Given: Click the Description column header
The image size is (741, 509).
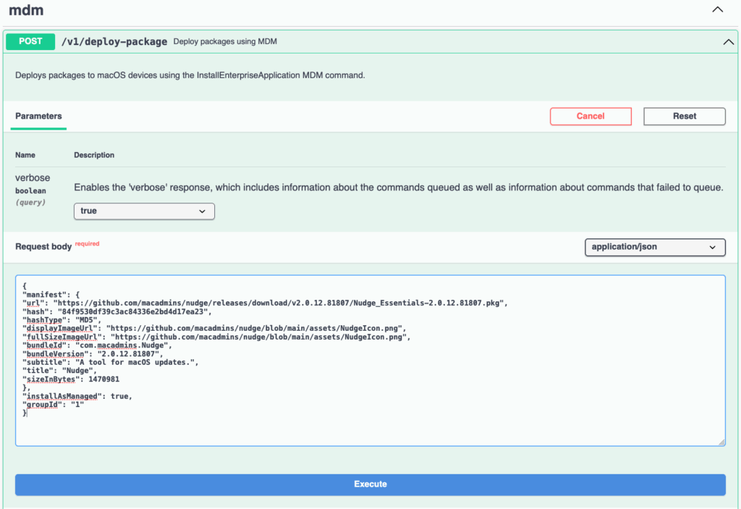Looking at the screenshot, I should (x=94, y=155).
